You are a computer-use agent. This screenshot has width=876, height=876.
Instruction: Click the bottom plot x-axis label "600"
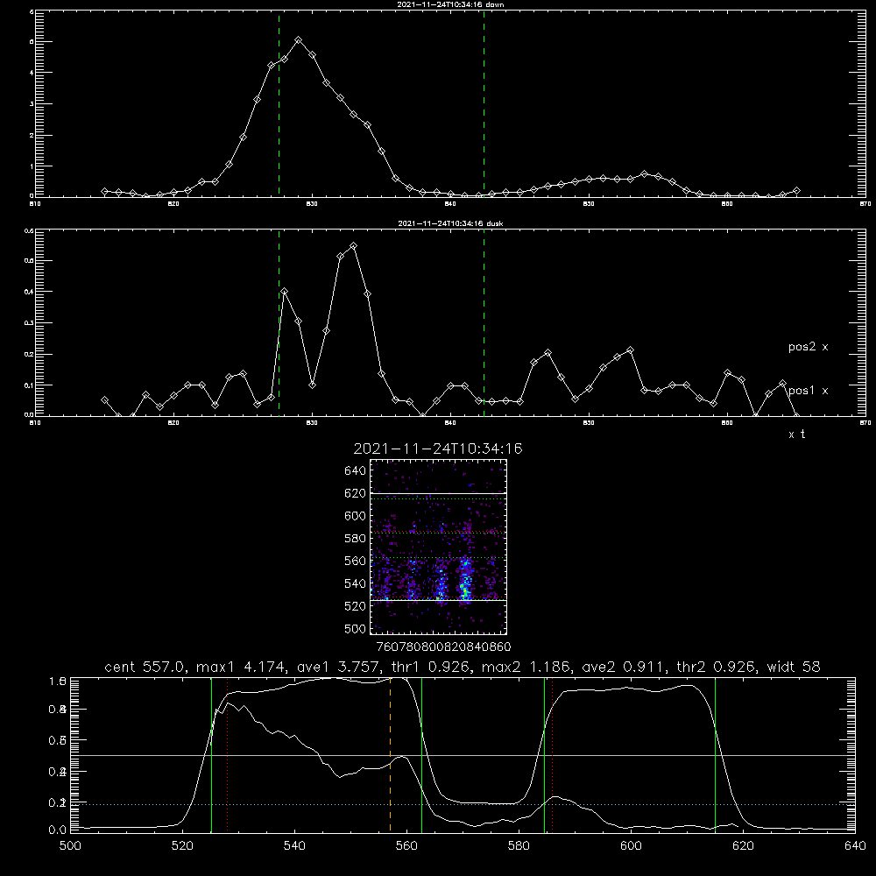point(632,846)
